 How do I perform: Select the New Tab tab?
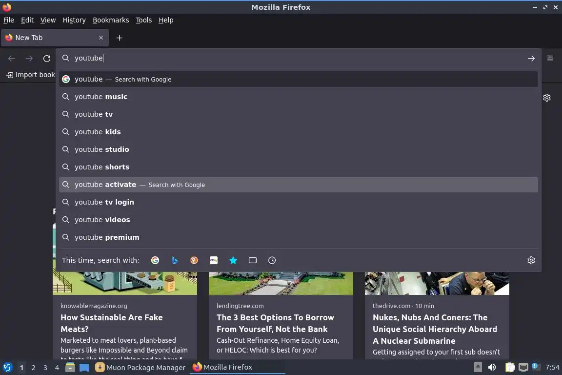coord(55,38)
